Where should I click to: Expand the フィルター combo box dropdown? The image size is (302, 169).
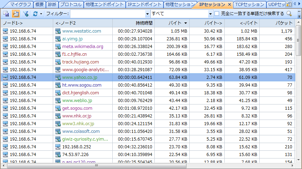coord(147,14)
